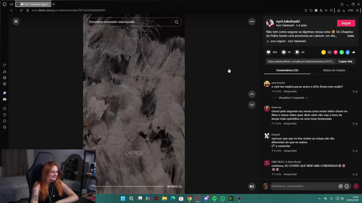This screenshot has width=362, height=203.
Task: Save video with the bookmark icon
Action: [297, 52]
